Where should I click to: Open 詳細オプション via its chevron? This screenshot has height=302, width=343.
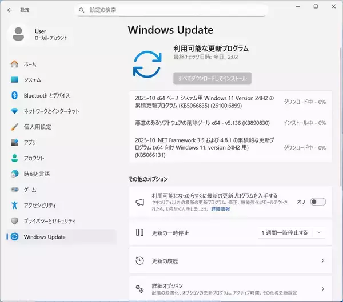pyautogui.click(x=322, y=289)
